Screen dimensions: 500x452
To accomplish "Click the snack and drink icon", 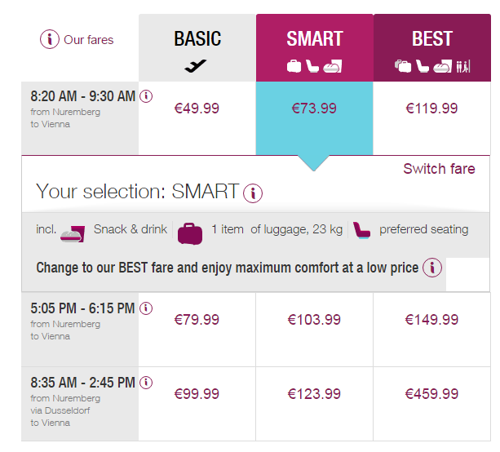I will [x=73, y=232].
